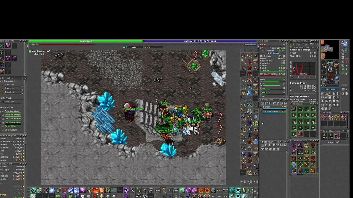Click the minimap compass rose
The image size is (353, 198).
click(x=345, y=43)
